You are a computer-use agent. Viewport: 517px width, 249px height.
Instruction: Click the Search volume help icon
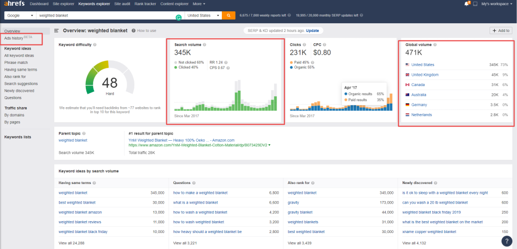[204, 45]
